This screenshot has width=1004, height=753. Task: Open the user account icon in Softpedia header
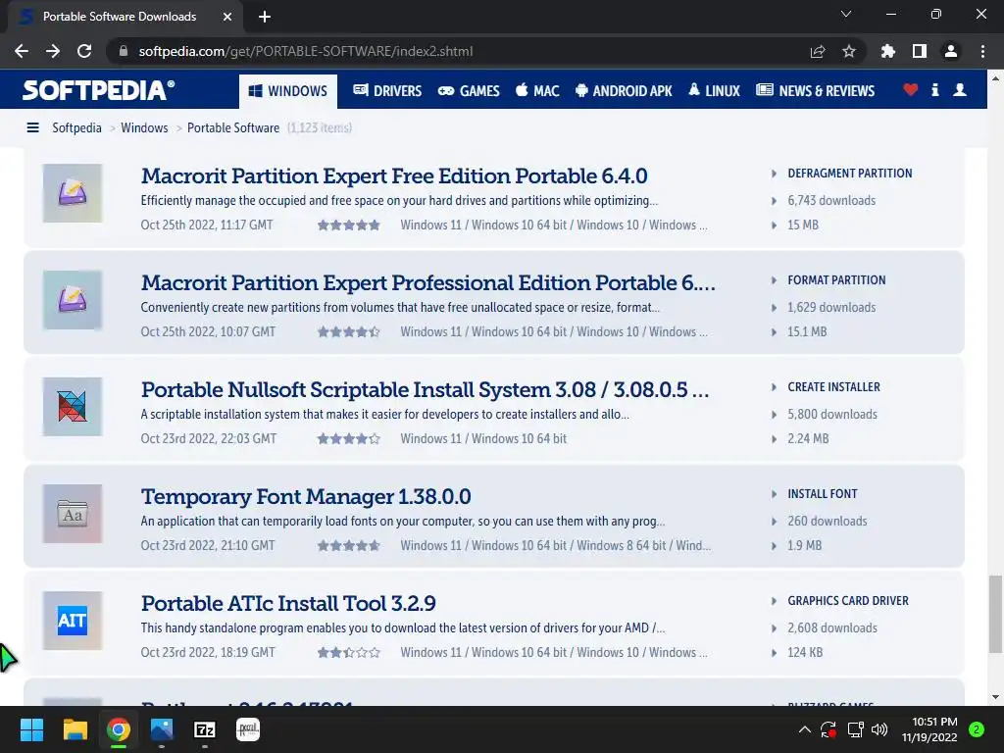(x=959, y=90)
